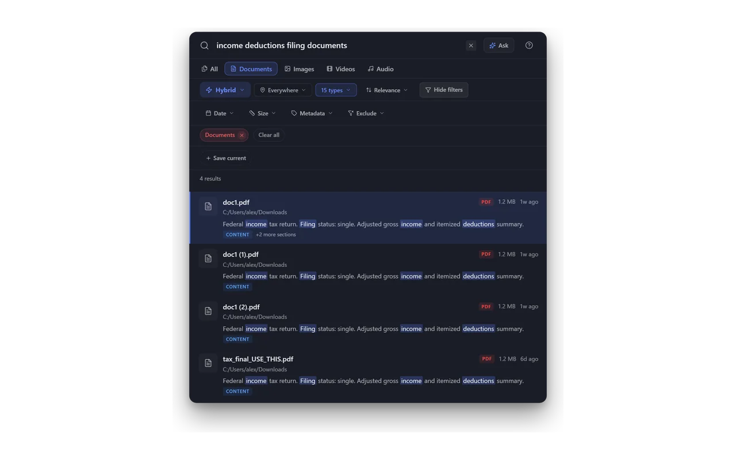The height and width of the screenshot is (460, 736).
Task: Click the search magnifier icon
Action: [x=204, y=45]
